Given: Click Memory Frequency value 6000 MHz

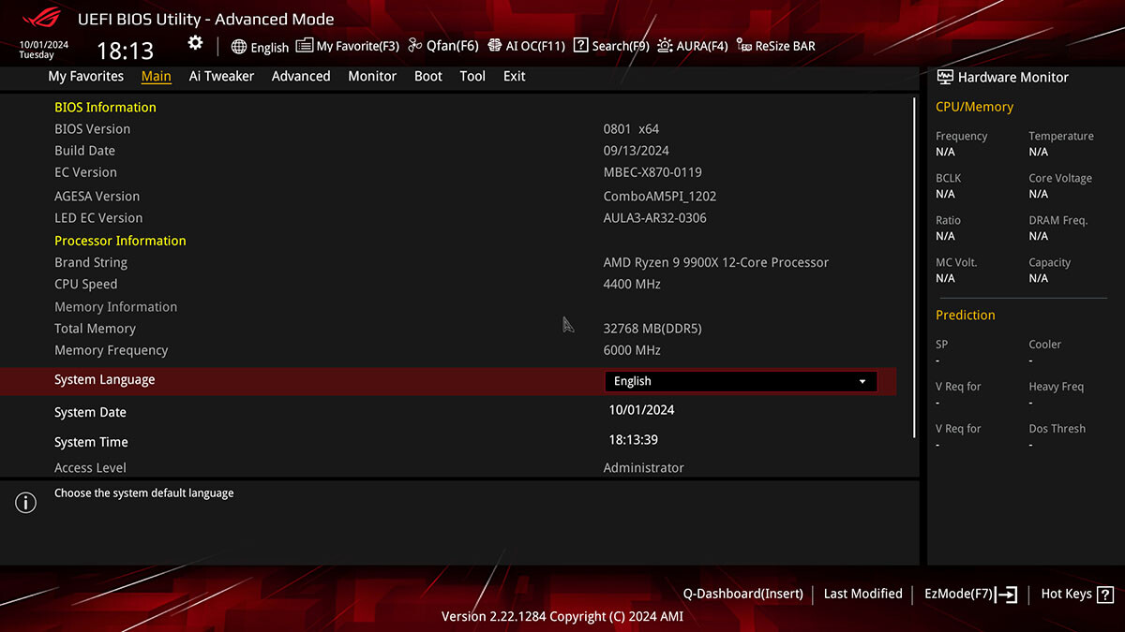Looking at the screenshot, I should point(632,350).
